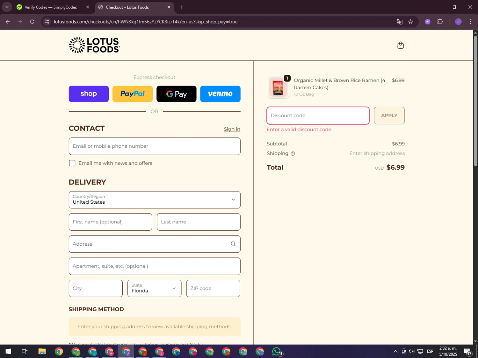Choose PayPal express checkout
478x358 pixels.
[x=133, y=94]
